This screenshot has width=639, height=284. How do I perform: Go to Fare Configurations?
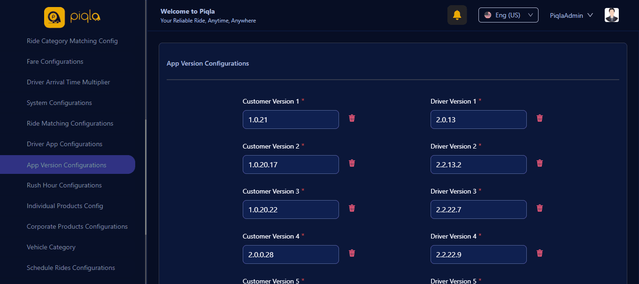point(55,61)
